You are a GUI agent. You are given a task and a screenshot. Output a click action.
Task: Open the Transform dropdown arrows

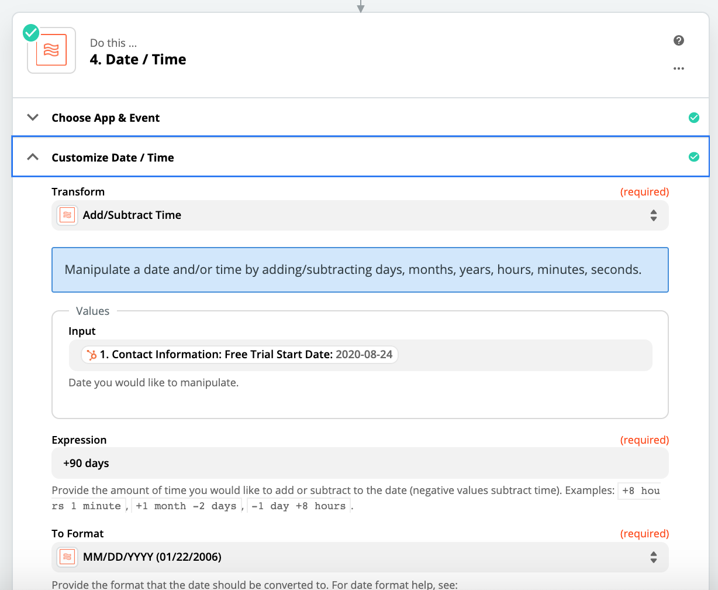coord(653,215)
